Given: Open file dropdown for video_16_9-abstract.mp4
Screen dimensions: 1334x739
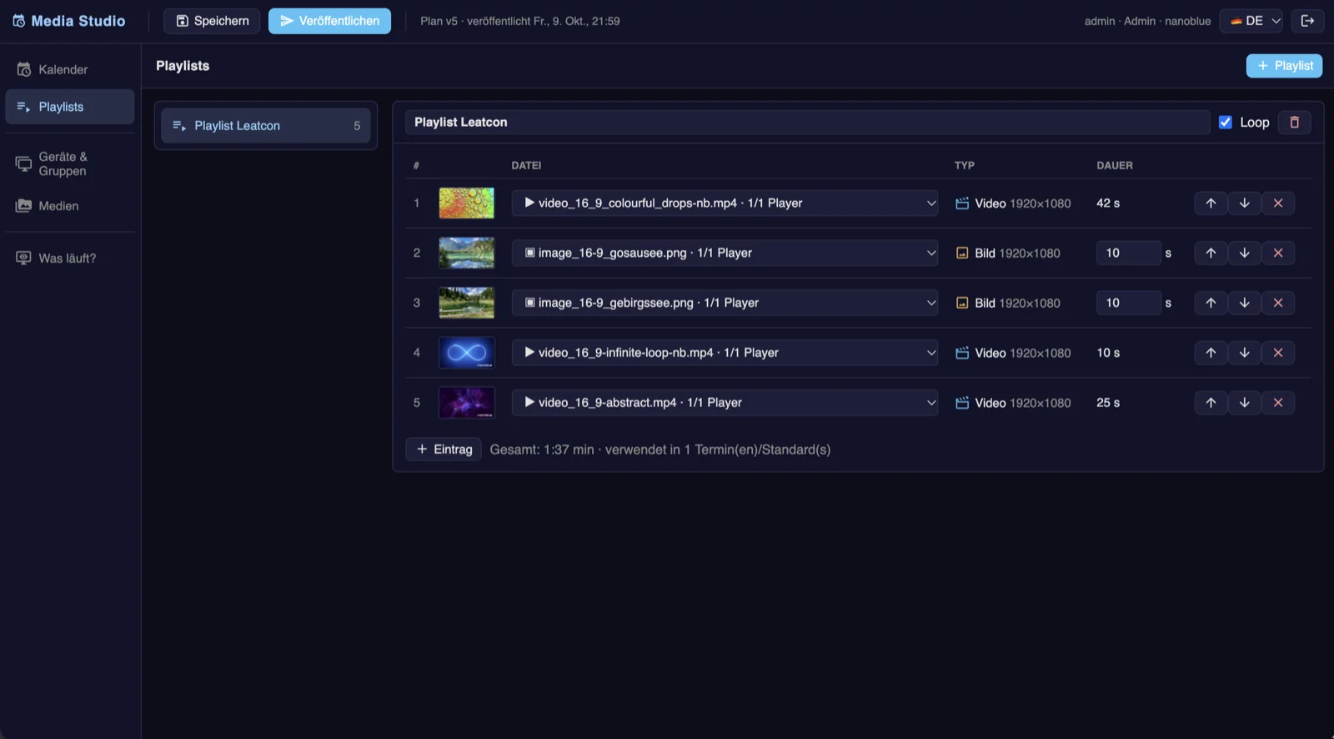Looking at the screenshot, I should point(725,403).
